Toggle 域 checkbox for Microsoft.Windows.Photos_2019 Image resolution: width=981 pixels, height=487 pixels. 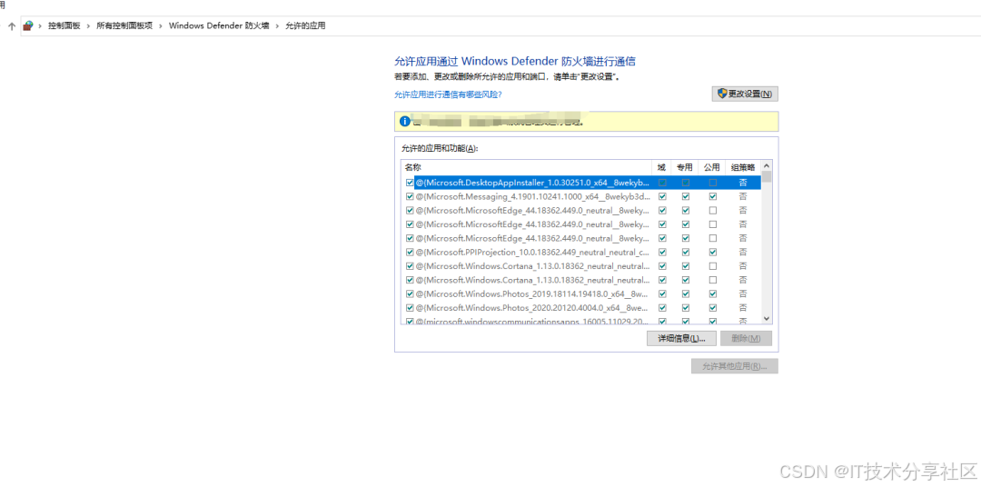(662, 293)
